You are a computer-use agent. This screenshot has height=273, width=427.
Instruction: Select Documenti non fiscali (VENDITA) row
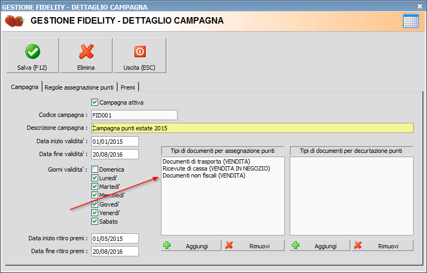204,175
